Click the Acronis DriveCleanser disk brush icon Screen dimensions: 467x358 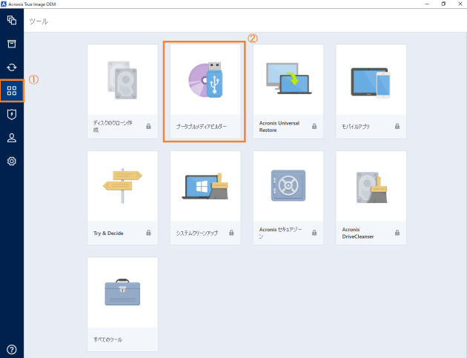tap(371, 188)
